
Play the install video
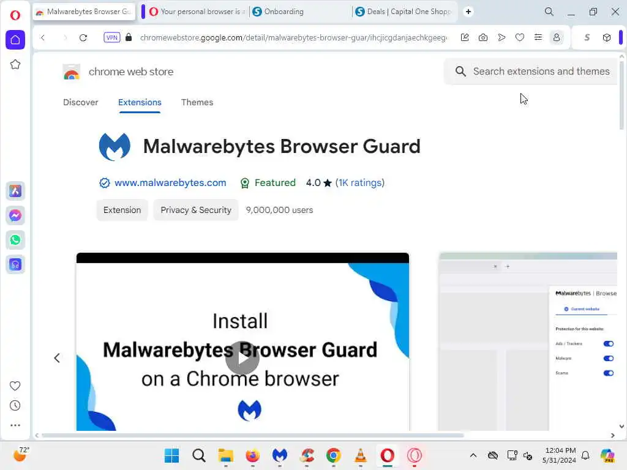click(242, 357)
